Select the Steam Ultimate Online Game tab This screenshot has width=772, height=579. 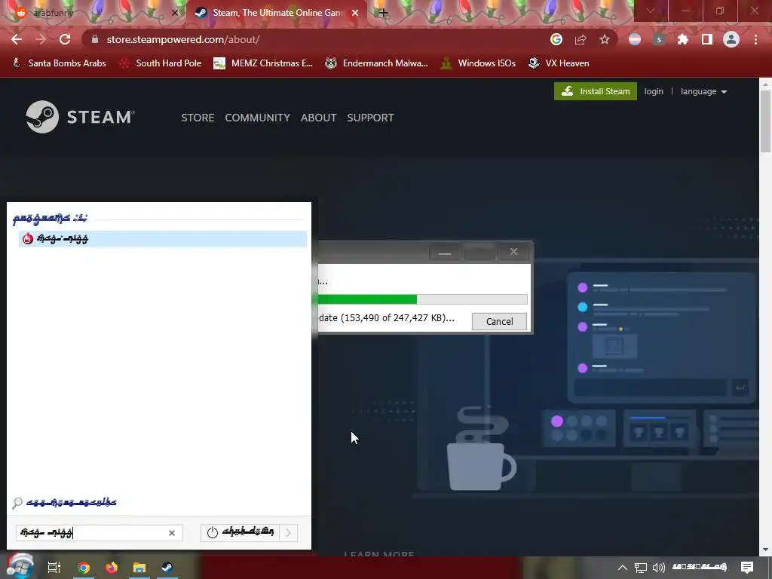pyautogui.click(x=277, y=13)
